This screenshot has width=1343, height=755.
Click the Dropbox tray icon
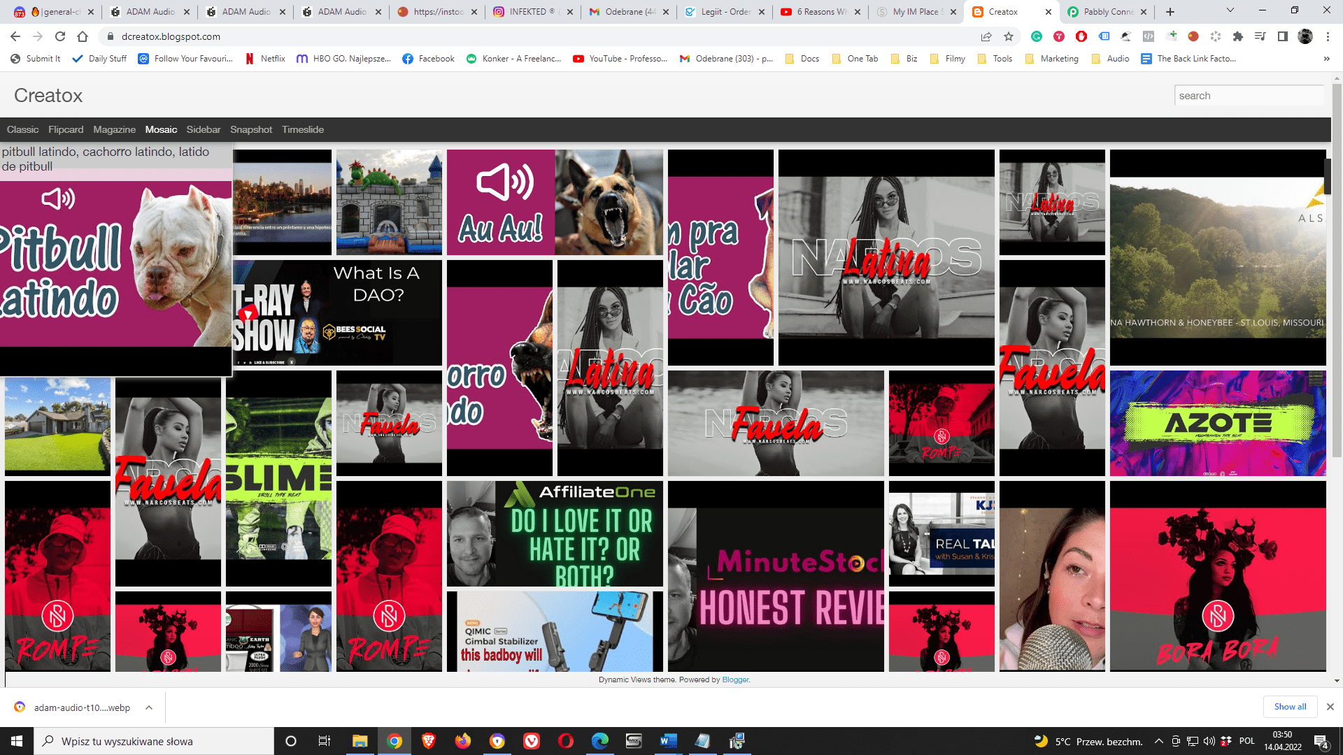tap(1226, 741)
